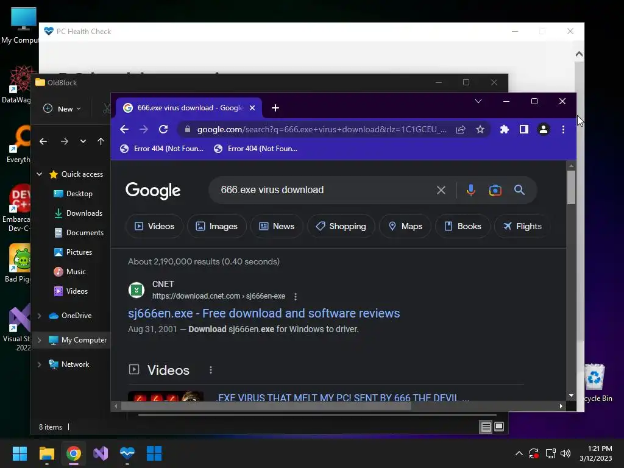The height and width of the screenshot is (468, 624).
Task: Search by image with the camera icon
Action: point(495,190)
